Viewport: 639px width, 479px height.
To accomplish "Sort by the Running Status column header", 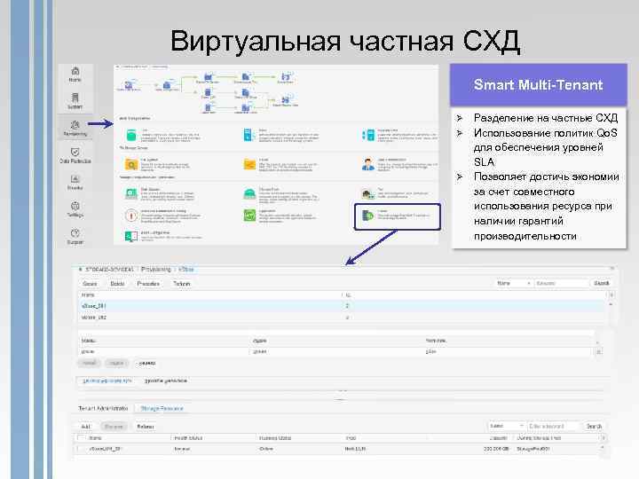I will point(275,438).
